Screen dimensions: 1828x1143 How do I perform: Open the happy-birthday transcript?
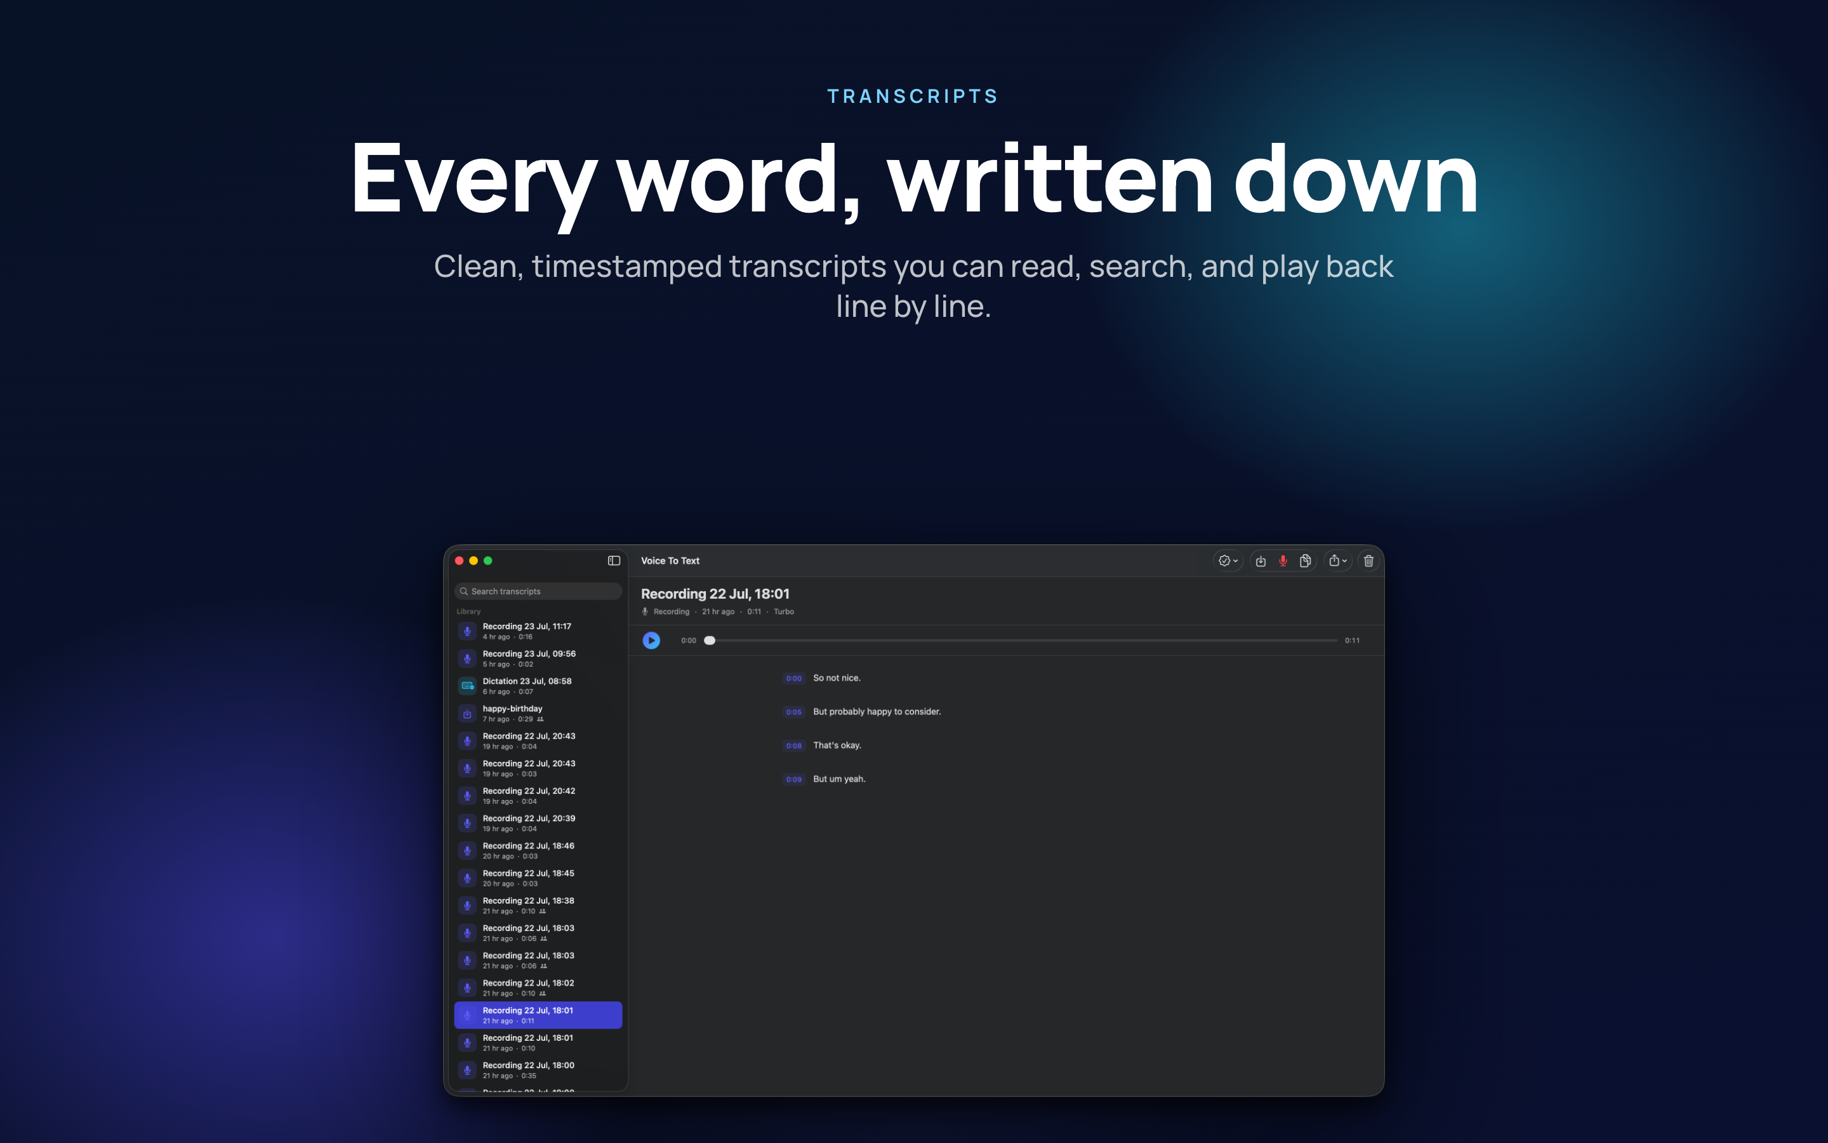click(x=538, y=714)
